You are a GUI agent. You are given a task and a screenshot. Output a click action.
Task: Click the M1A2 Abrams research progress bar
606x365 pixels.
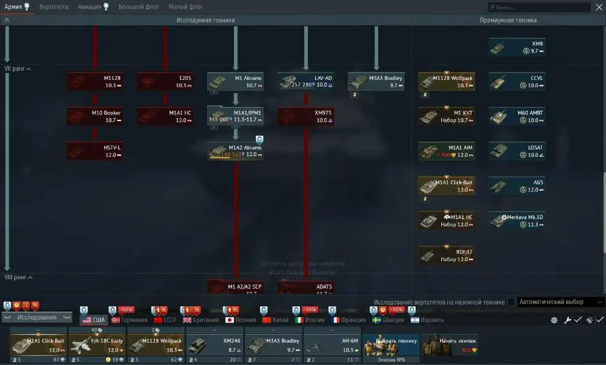(x=220, y=157)
